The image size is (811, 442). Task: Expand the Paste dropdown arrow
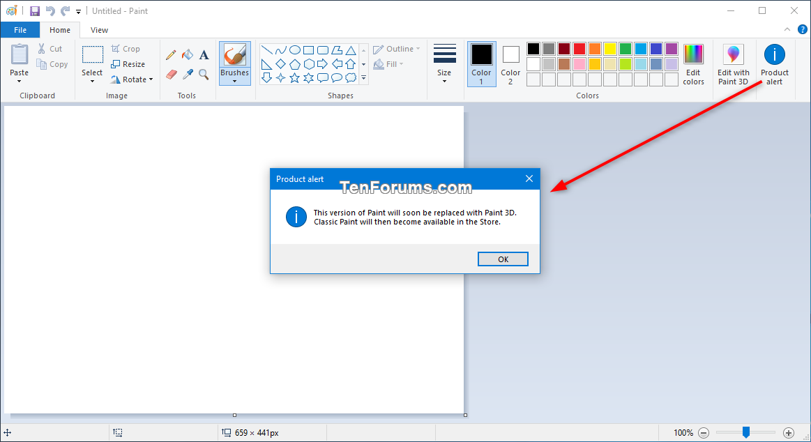(19, 81)
